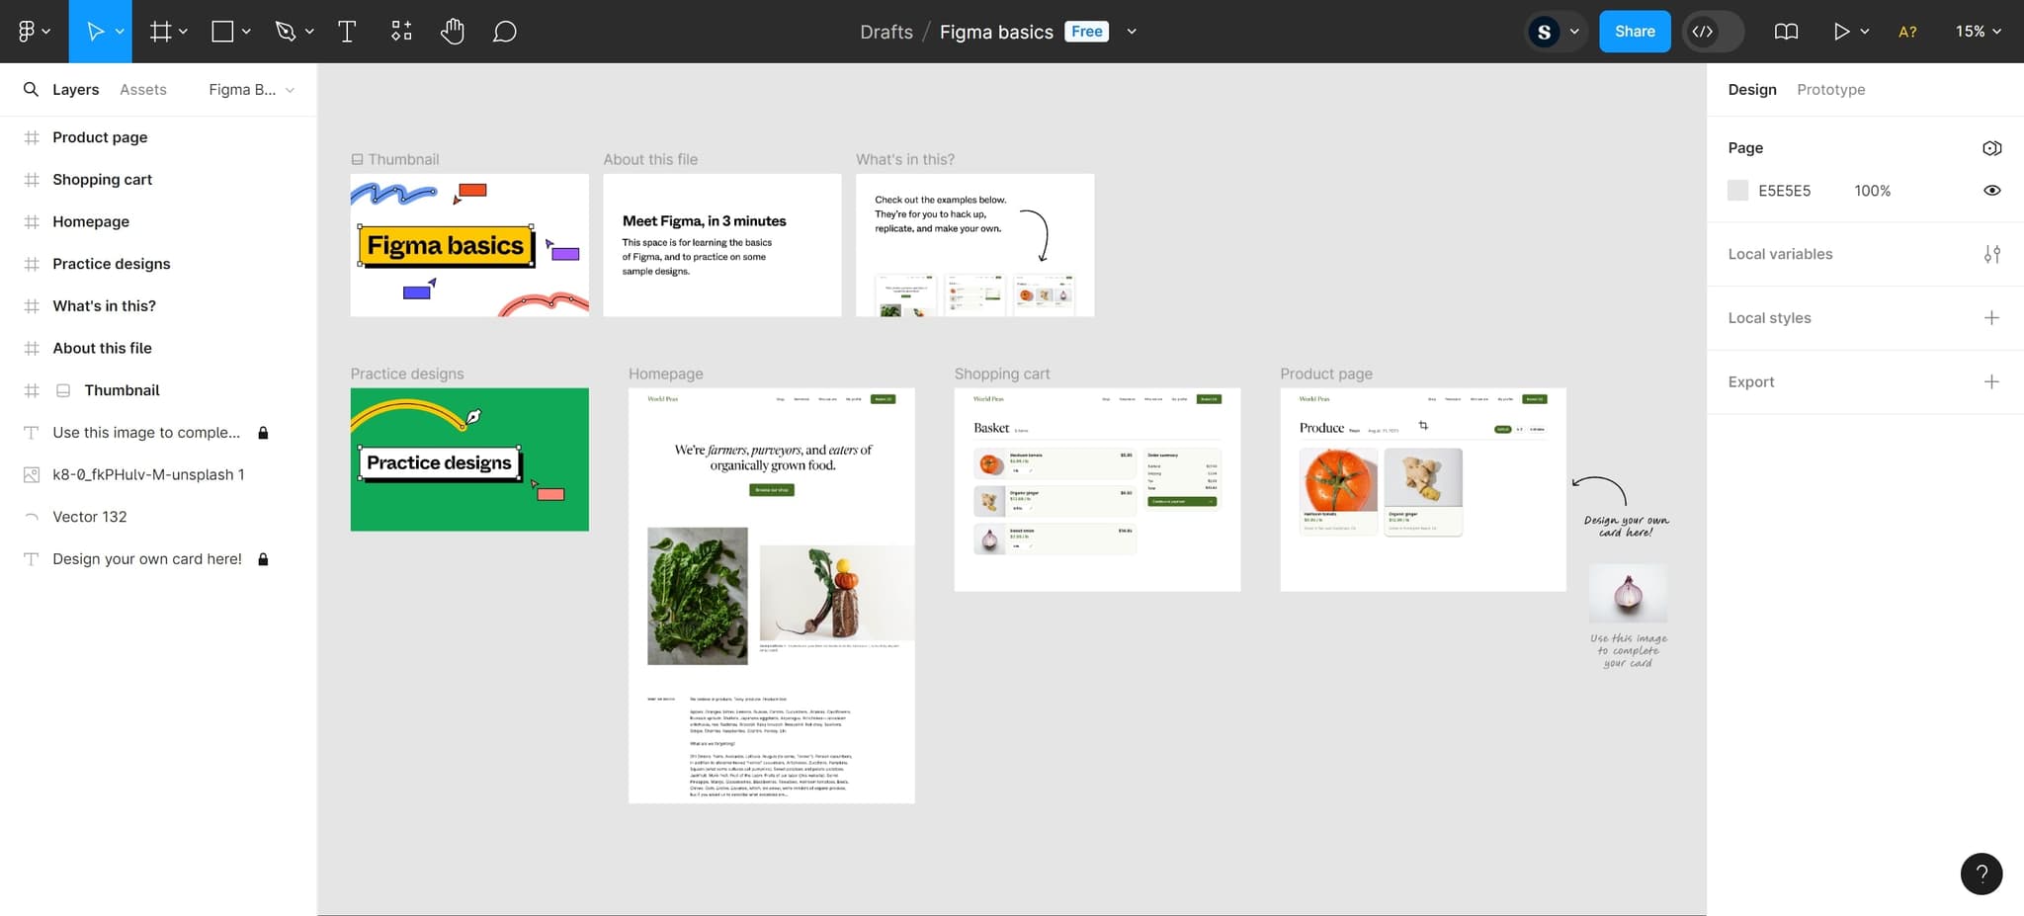The image size is (2024, 916).
Task: Activate the Comment tool
Action: pyautogui.click(x=504, y=32)
